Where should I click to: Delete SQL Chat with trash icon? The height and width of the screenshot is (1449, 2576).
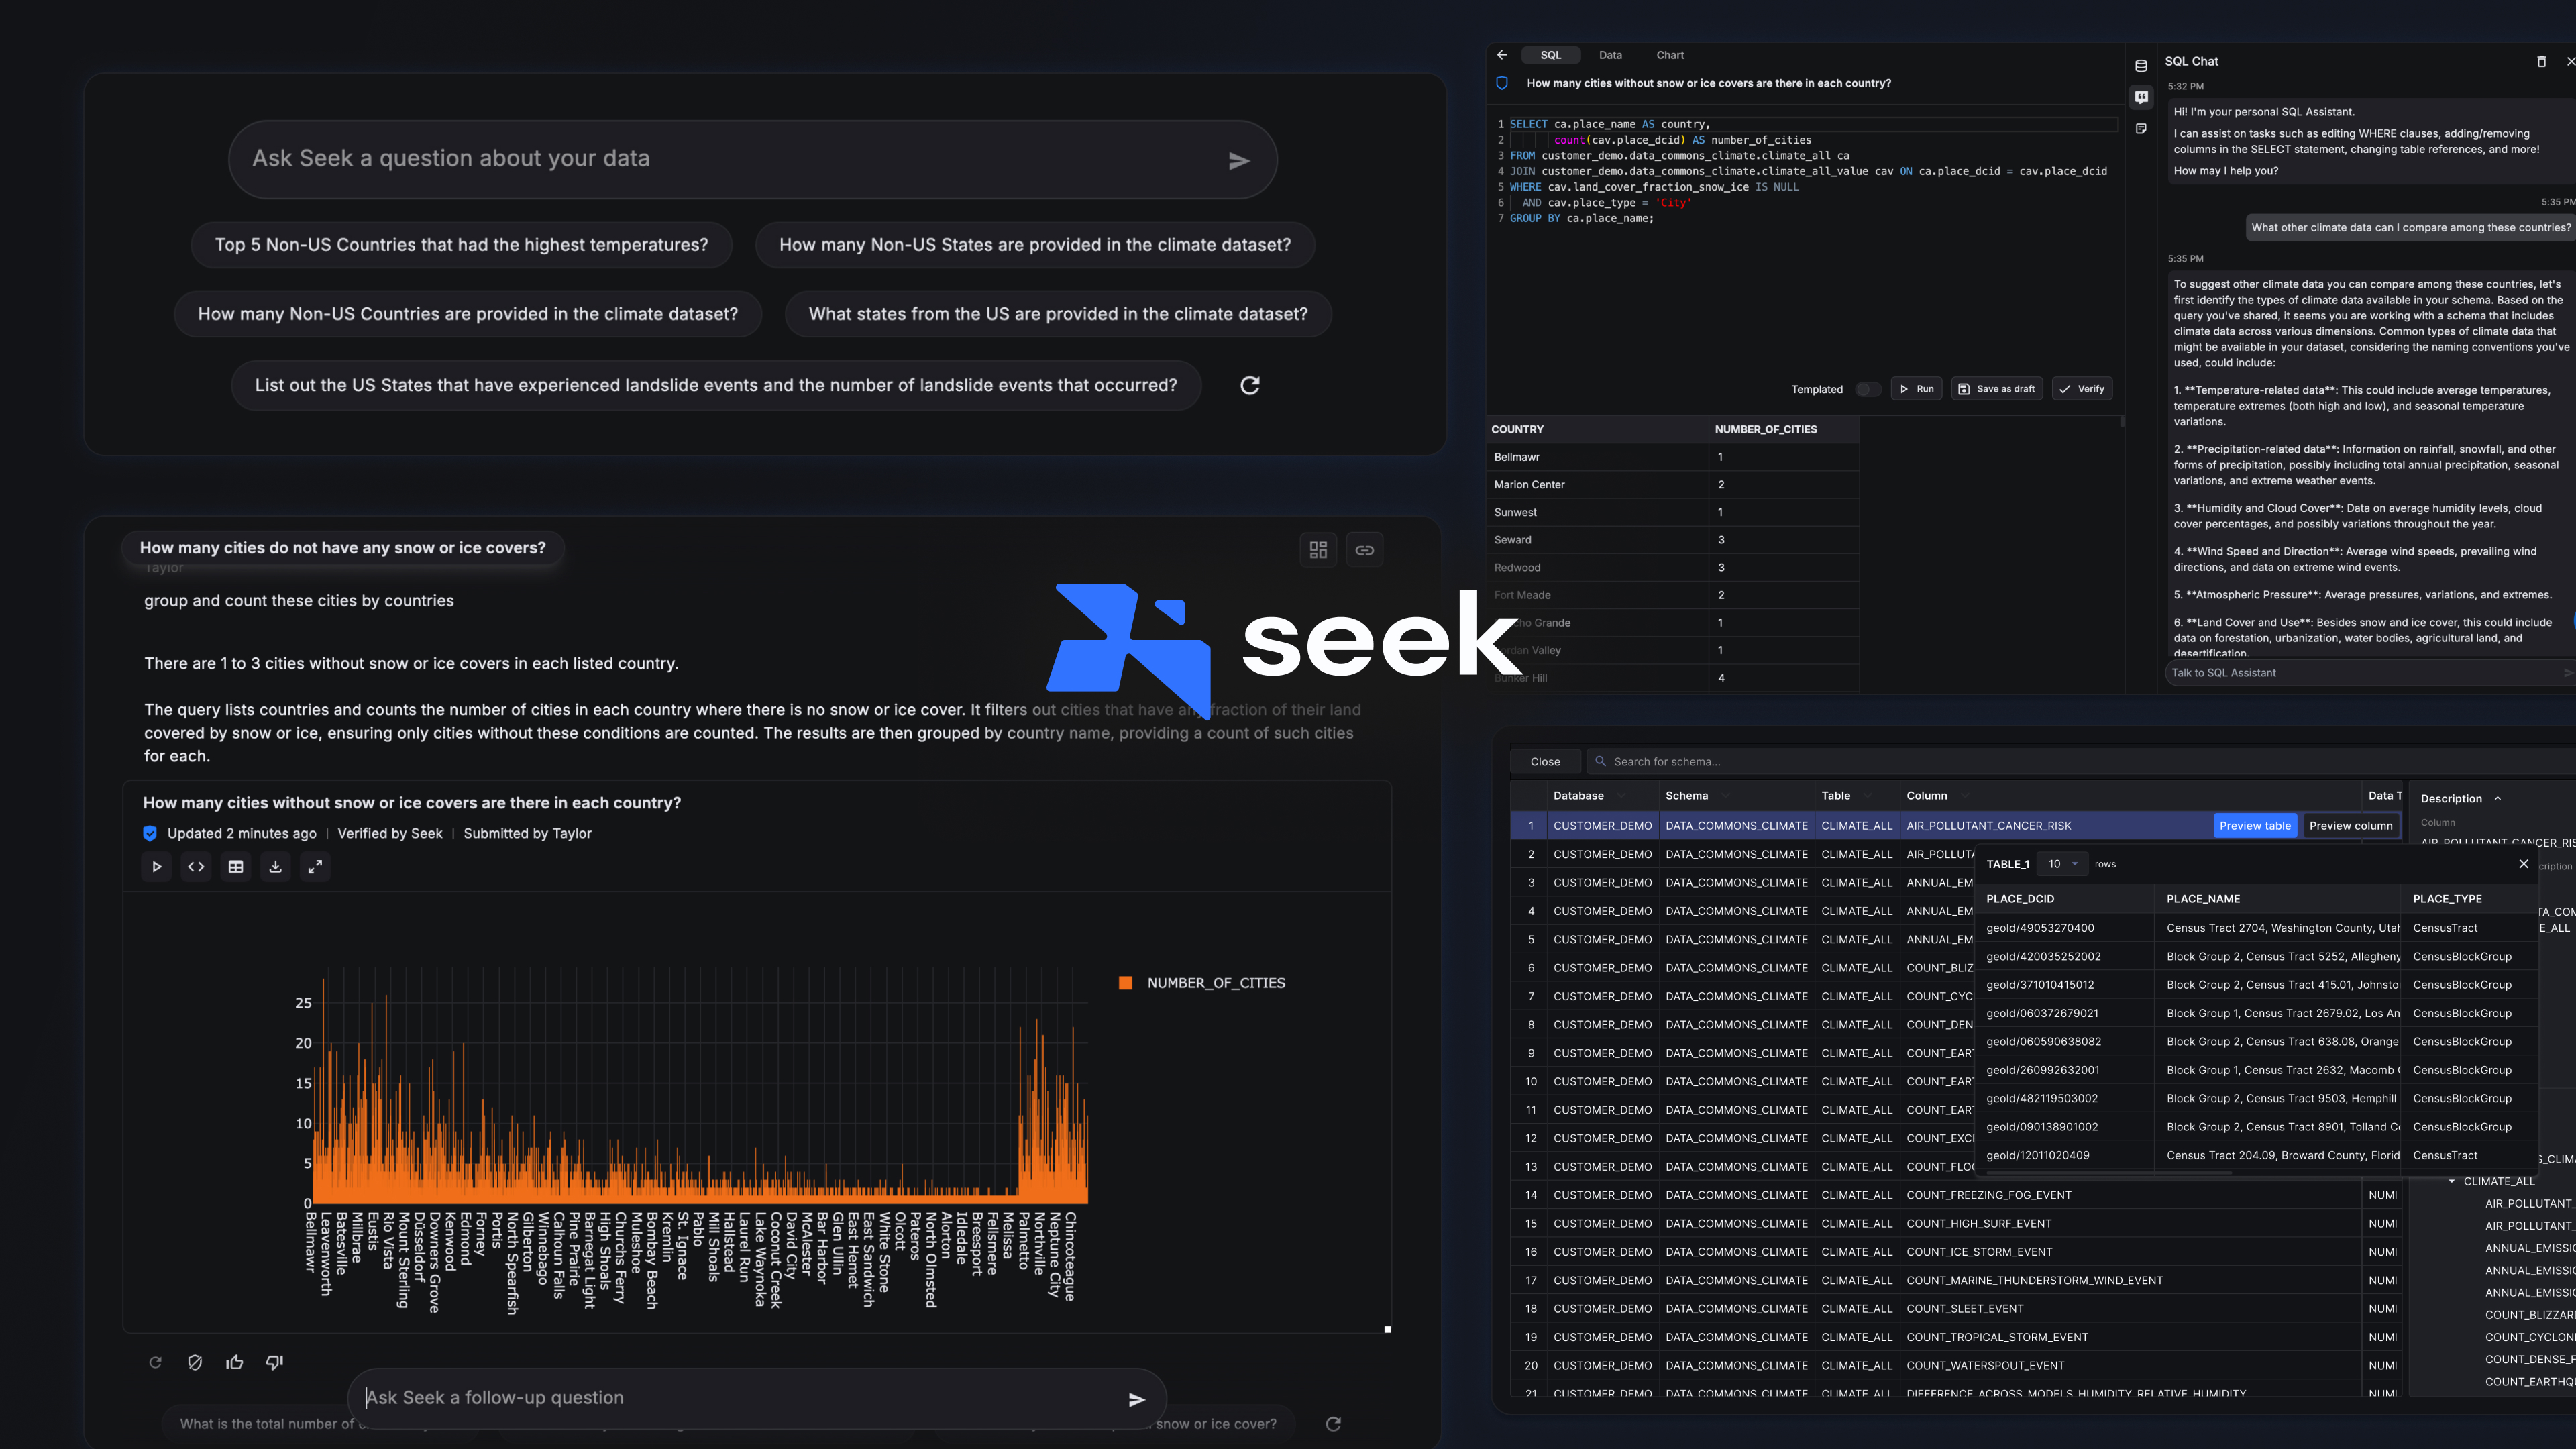[x=2541, y=62]
